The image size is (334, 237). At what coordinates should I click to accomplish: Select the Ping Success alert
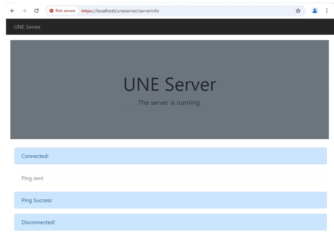[x=170, y=200]
